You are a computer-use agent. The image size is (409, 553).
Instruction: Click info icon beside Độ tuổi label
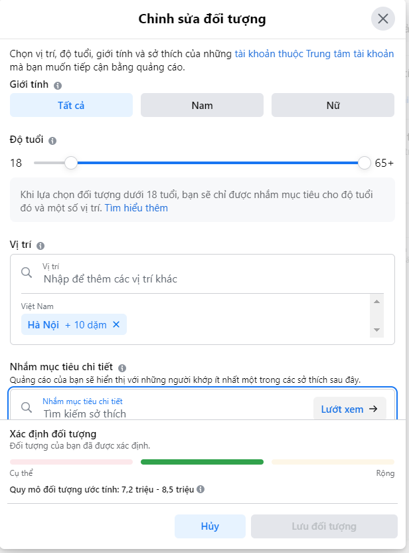pyautogui.click(x=52, y=141)
